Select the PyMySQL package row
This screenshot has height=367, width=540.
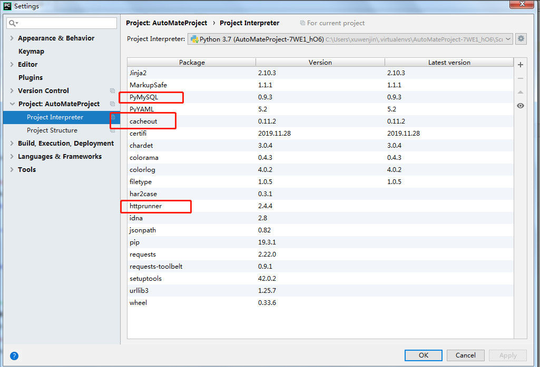click(320, 97)
